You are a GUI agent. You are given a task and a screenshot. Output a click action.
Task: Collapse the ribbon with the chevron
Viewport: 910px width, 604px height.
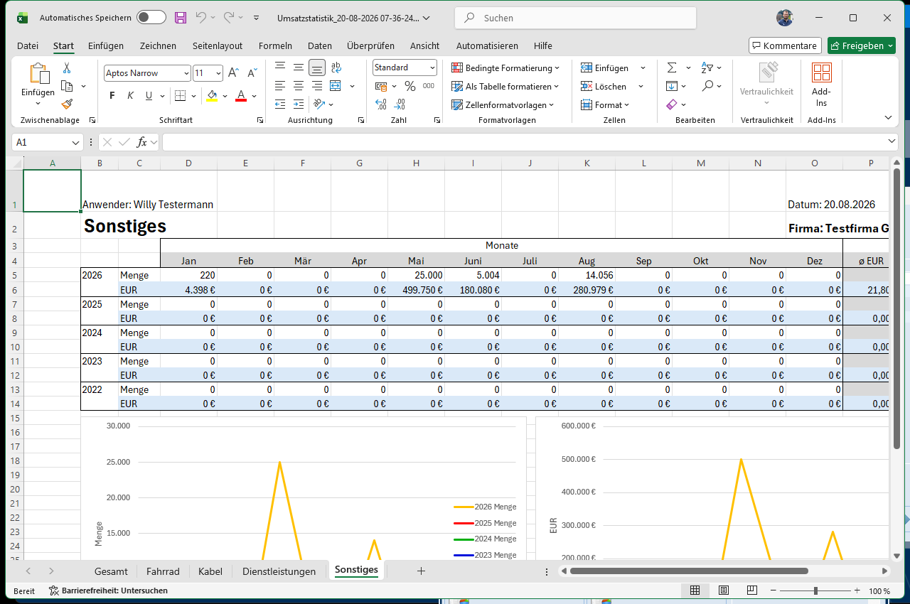[x=888, y=117]
